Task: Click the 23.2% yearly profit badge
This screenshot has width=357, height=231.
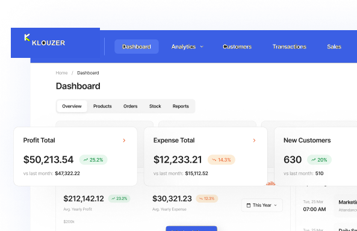Action: pos(119,198)
